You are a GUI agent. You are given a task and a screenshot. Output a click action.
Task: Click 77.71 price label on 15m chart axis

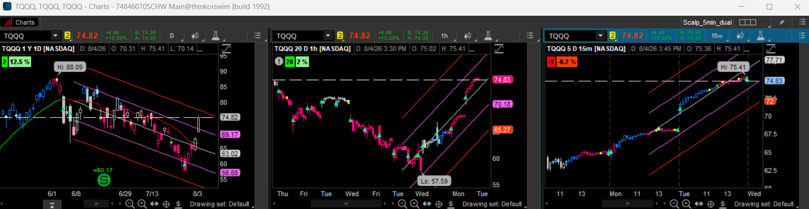pos(774,60)
